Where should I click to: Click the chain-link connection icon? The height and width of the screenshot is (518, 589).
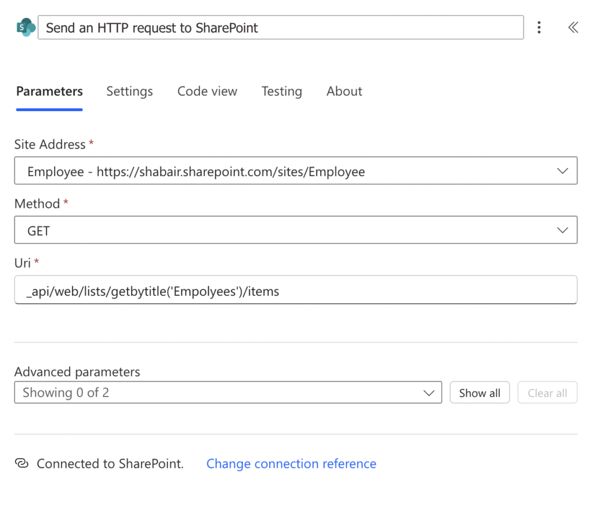click(x=21, y=463)
